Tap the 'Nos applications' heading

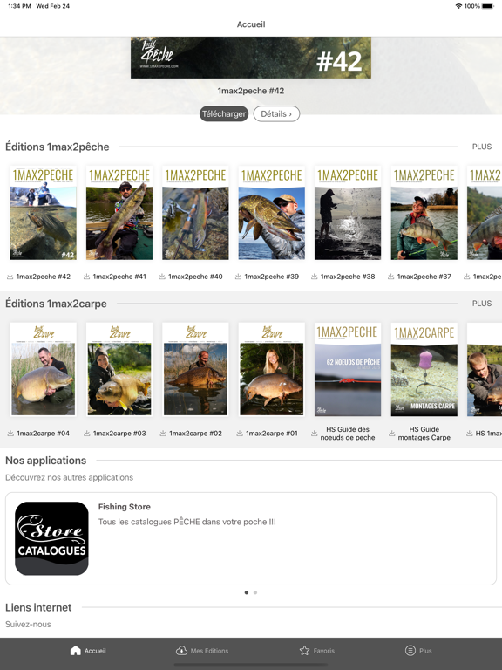pos(45,461)
